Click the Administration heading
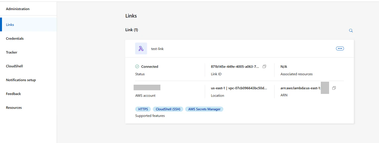 [x=18, y=9]
